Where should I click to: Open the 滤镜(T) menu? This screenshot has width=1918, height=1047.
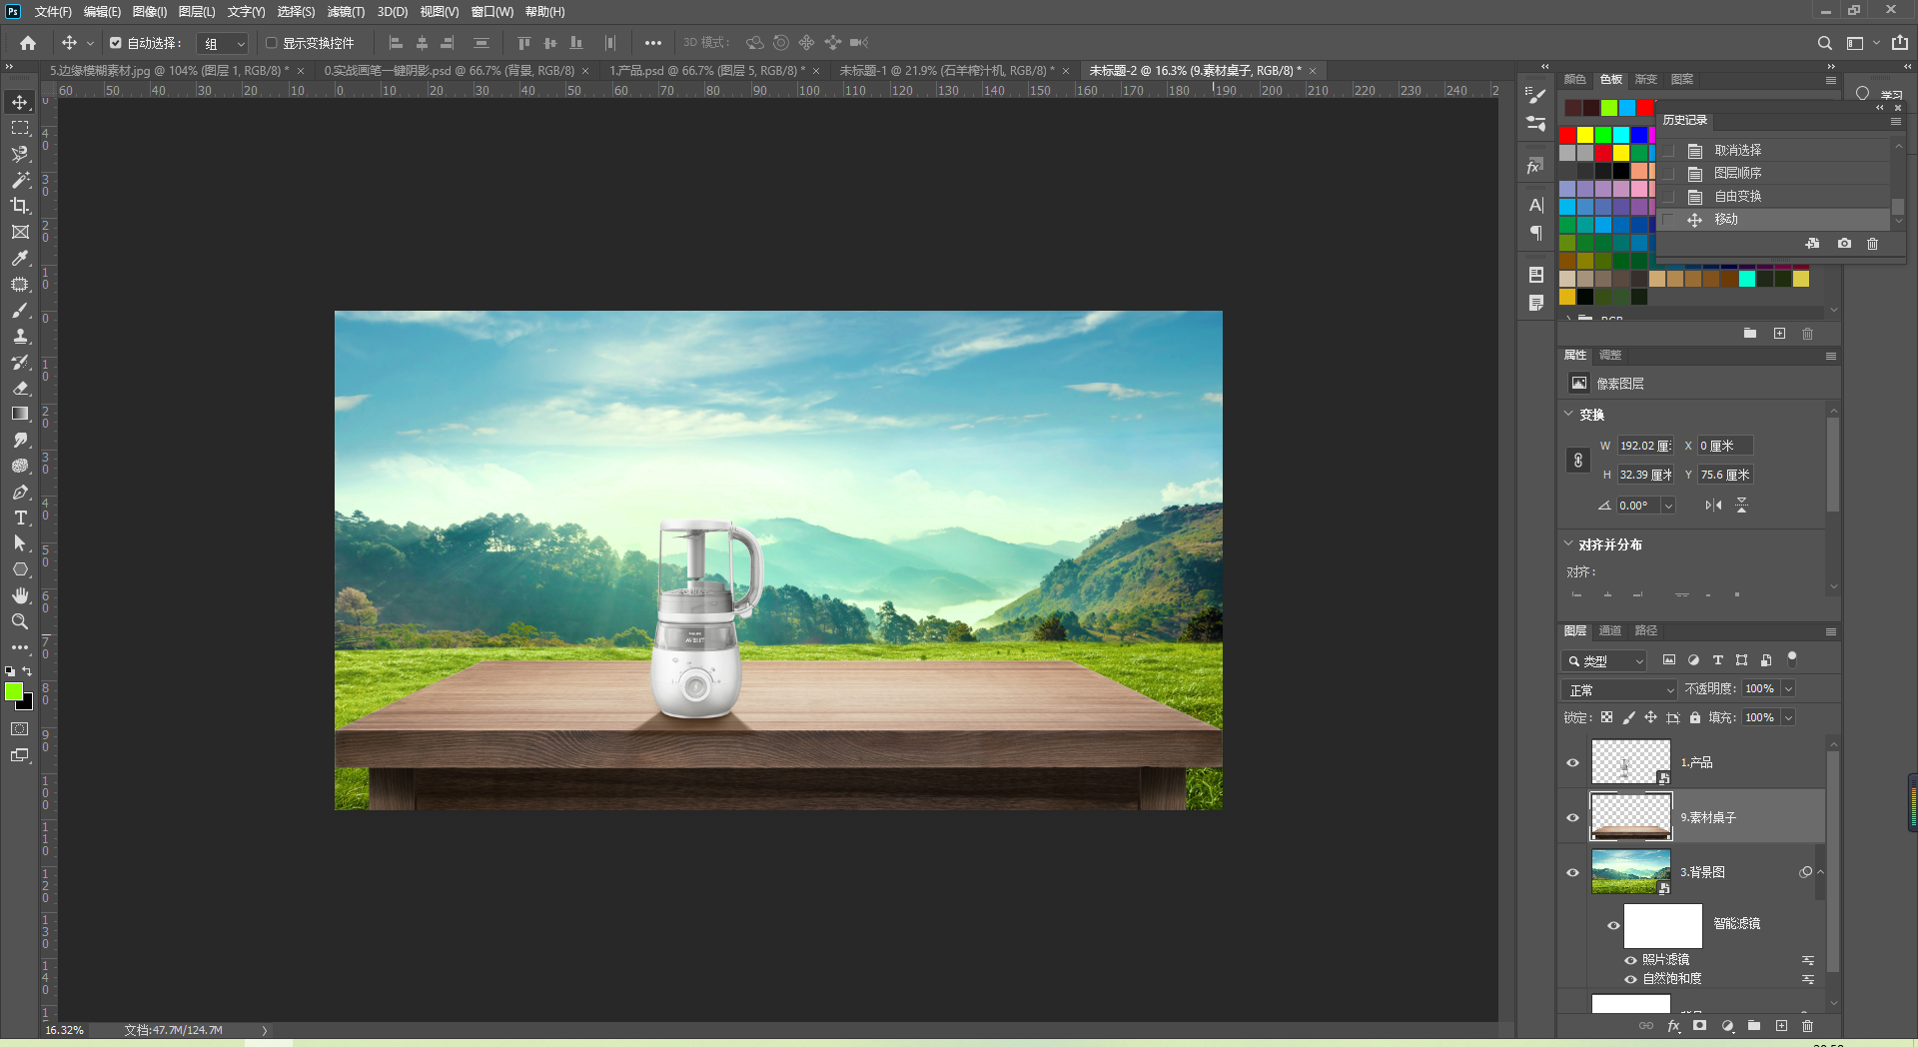346,12
